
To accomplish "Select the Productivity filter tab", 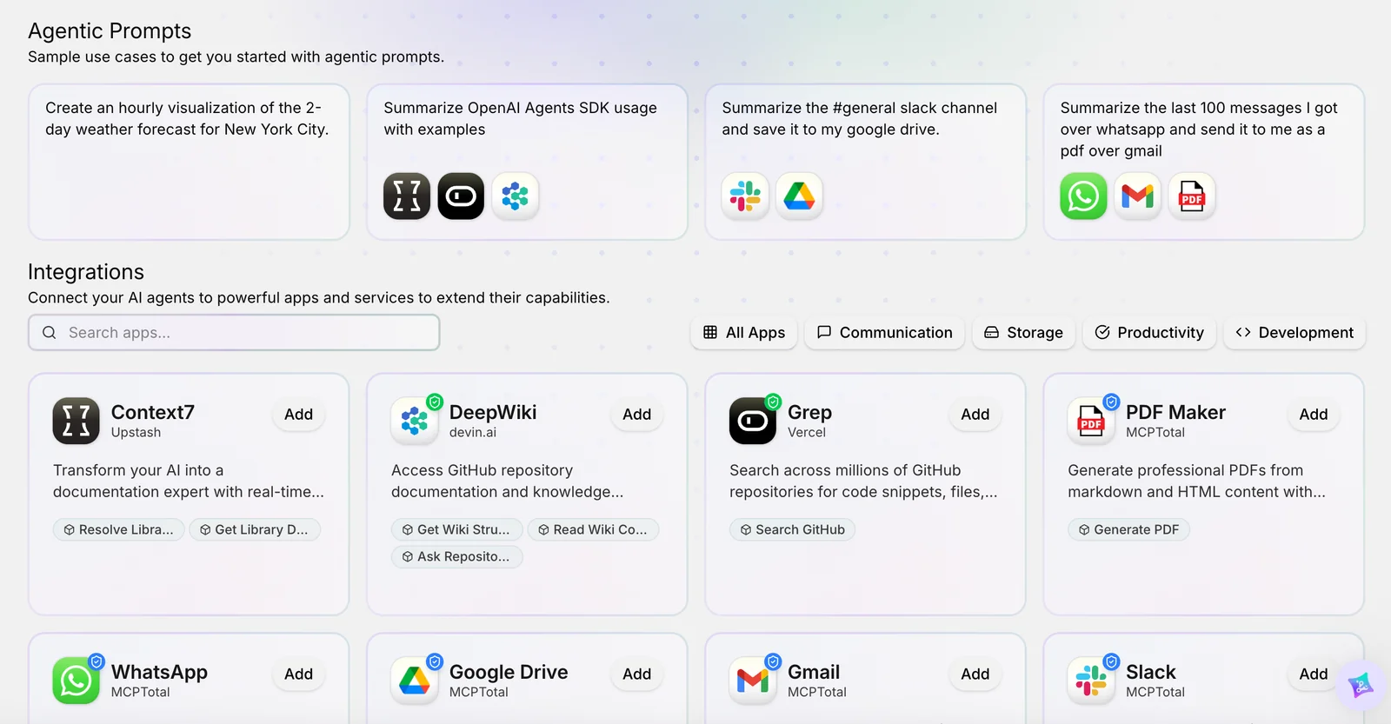I will coord(1149,333).
